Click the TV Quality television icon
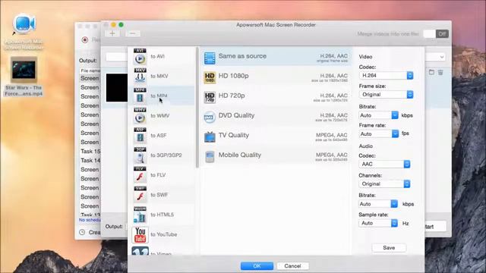Image resolution: width=486 pixels, height=273 pixels. point(210,137)
